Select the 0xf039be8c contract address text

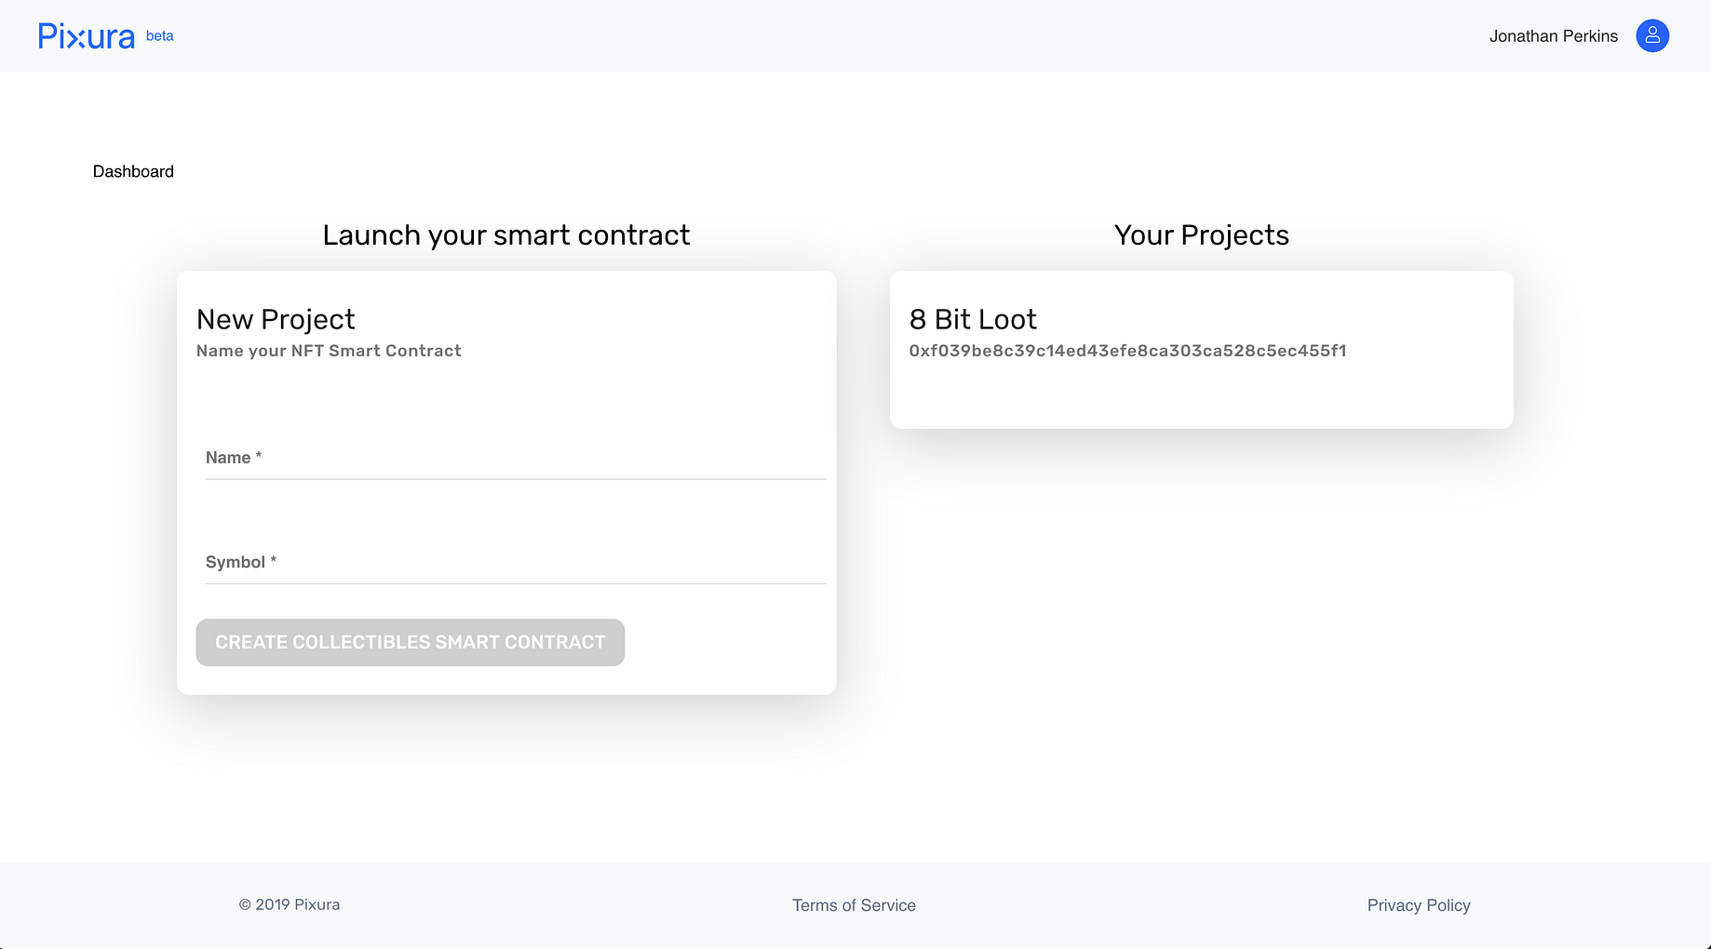coord(1128,351)
